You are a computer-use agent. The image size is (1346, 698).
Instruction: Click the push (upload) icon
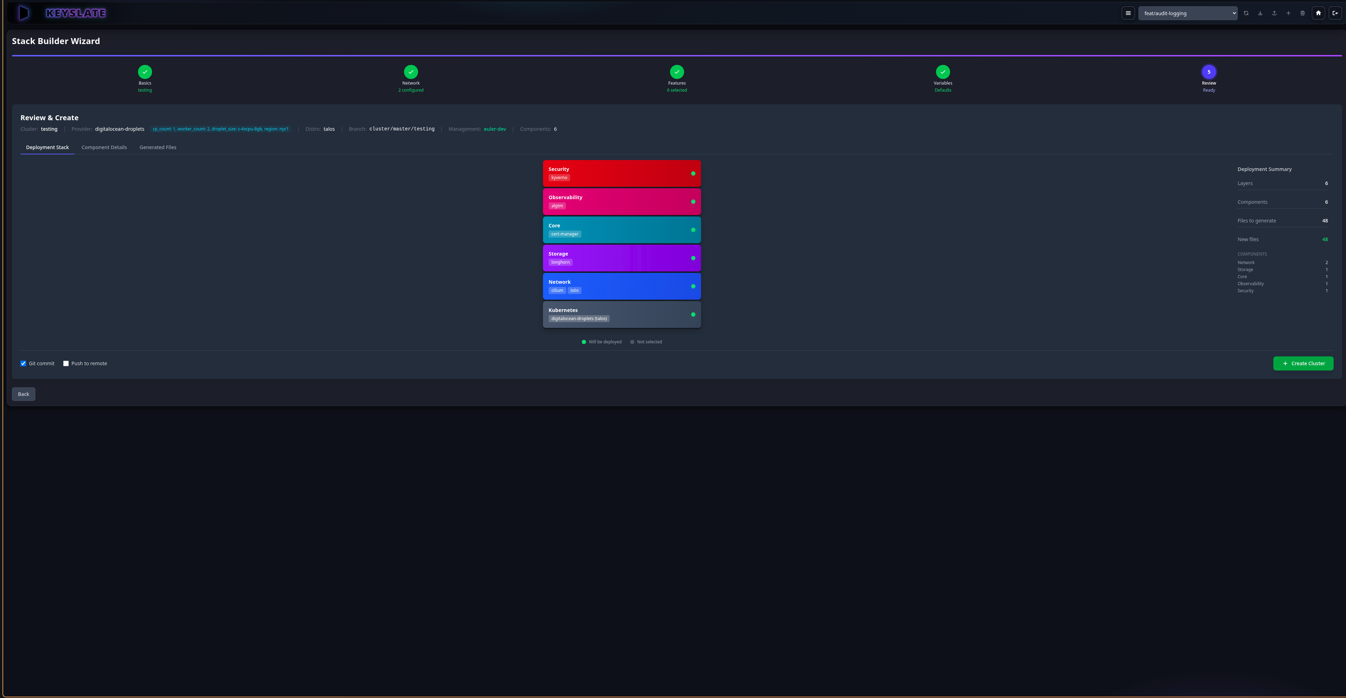click(1274, 13)
